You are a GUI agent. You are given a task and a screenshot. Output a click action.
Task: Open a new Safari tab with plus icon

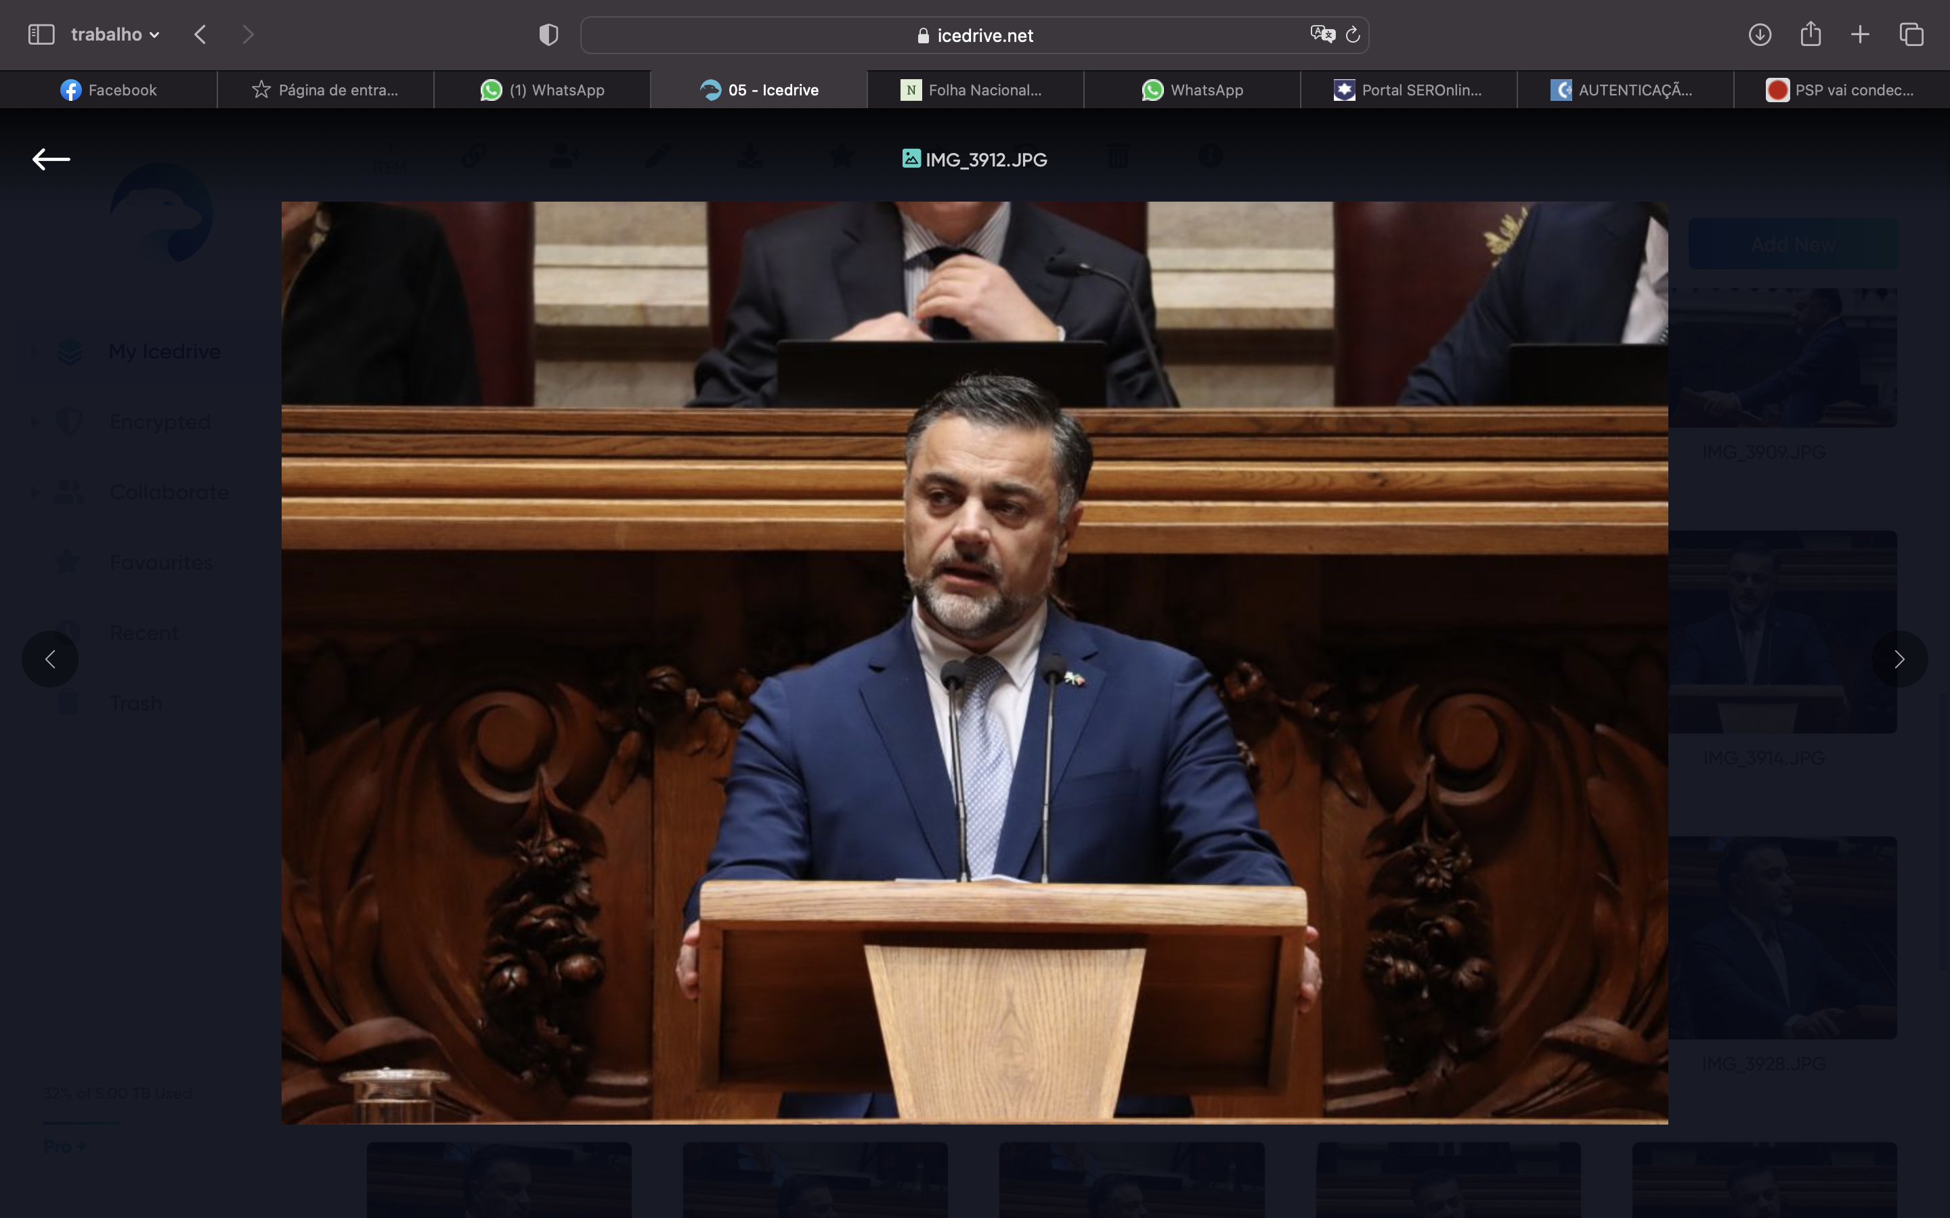coord(1861,35)
